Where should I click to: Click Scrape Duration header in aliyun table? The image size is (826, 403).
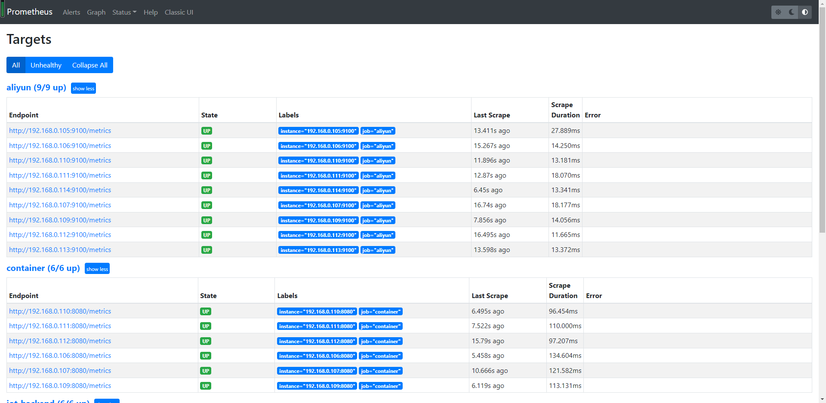coord(566,110)
